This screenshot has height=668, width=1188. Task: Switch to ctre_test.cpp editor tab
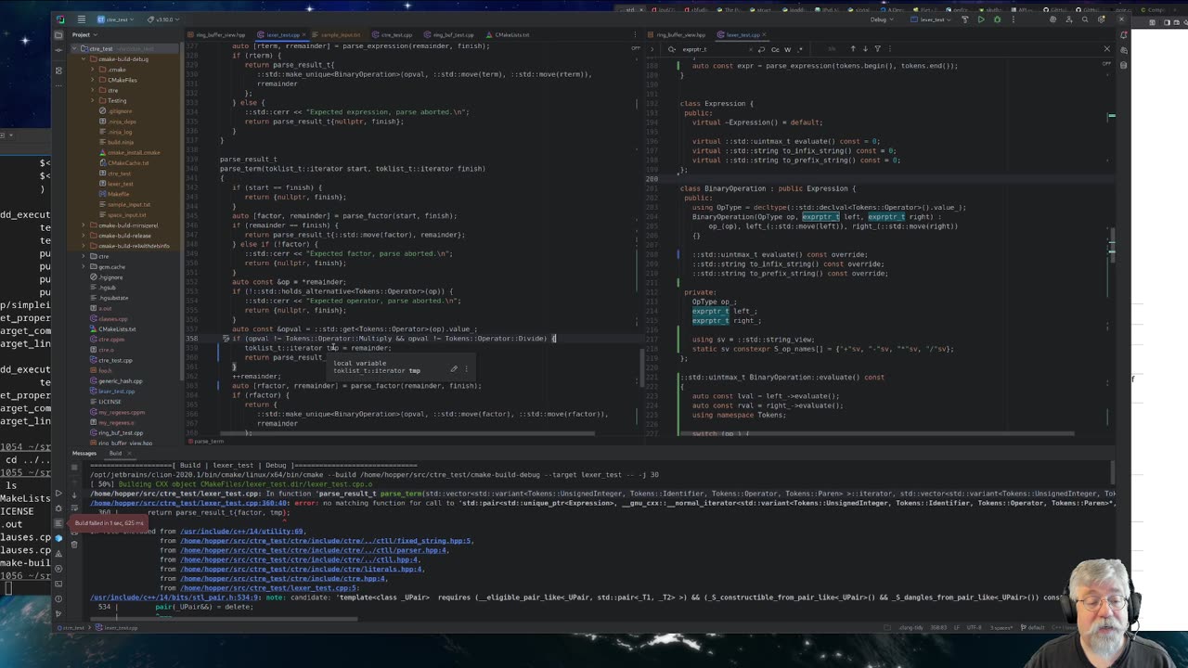click(x=394, y=35)
